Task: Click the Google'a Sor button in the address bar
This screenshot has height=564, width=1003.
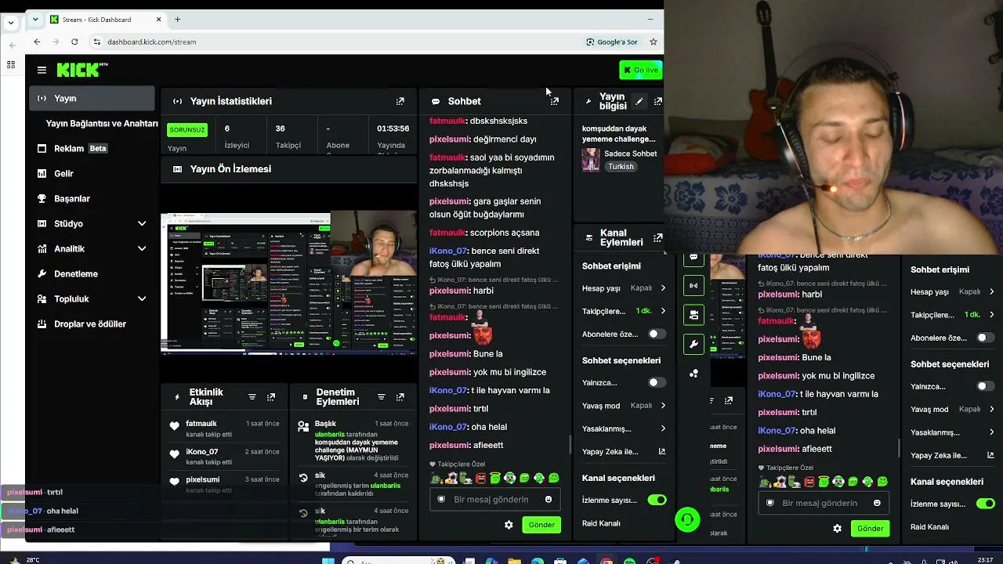Action: point(612,42)
